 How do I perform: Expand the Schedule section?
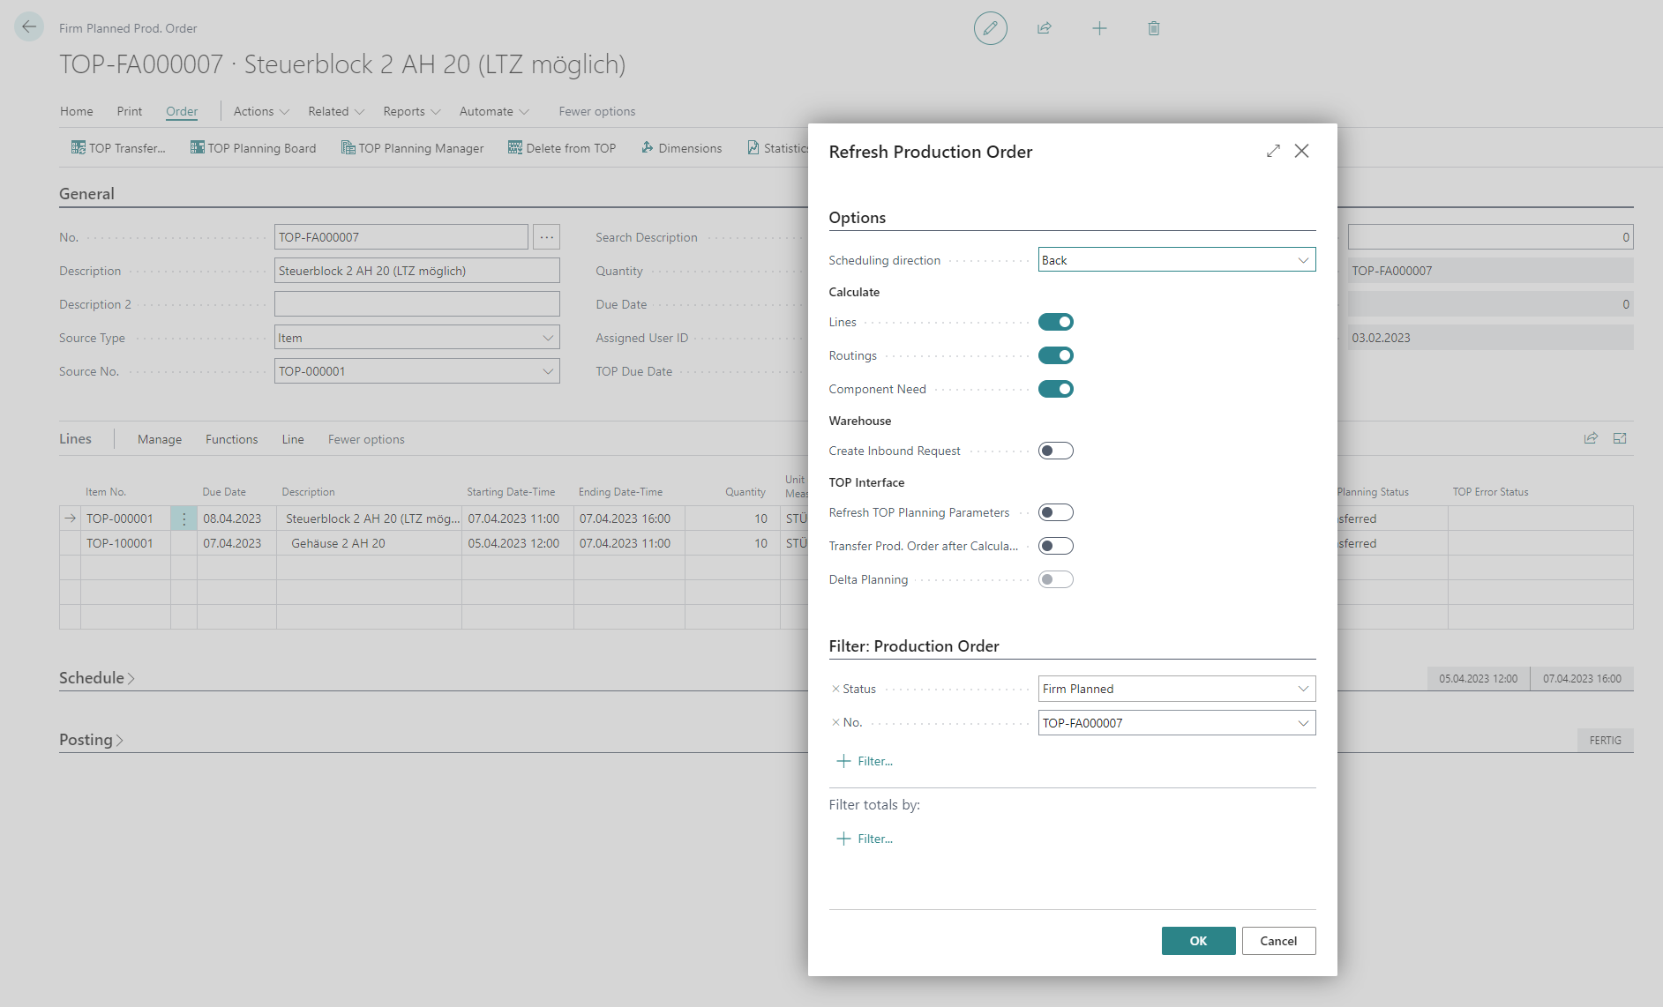point(96,678)
